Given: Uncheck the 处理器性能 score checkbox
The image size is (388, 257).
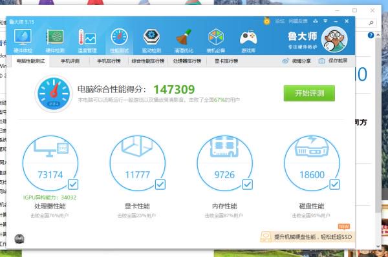Looking at the screenshot, I should click(x=73, y=184).
